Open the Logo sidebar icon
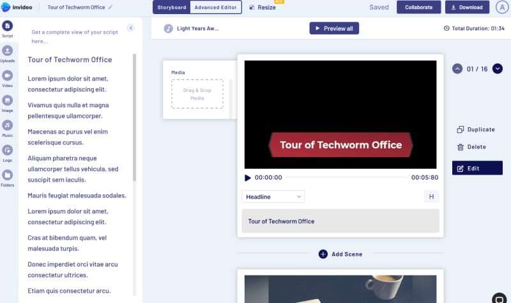 pyautogui.click(x=7, y=150)
